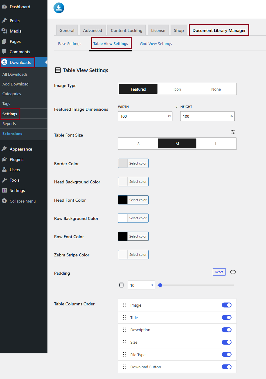
Task: Click the drag handle for Size column
Action: pyautogui.click(x=124, y=342)
